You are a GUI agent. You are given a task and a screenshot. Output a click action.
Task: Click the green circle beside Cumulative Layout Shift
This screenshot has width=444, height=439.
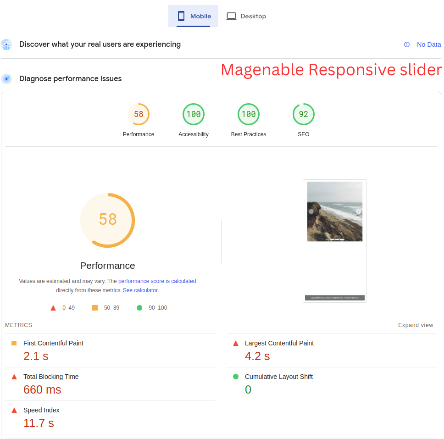pyautogui.click(x=236, y=377)
